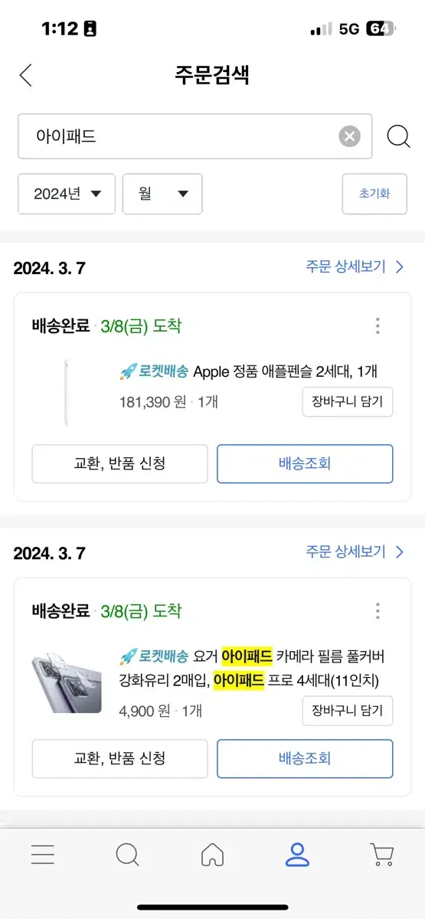This screenshot has width=425, height=919.
Task: Open second 주문 상세보기 order details link
Action: 355,551
